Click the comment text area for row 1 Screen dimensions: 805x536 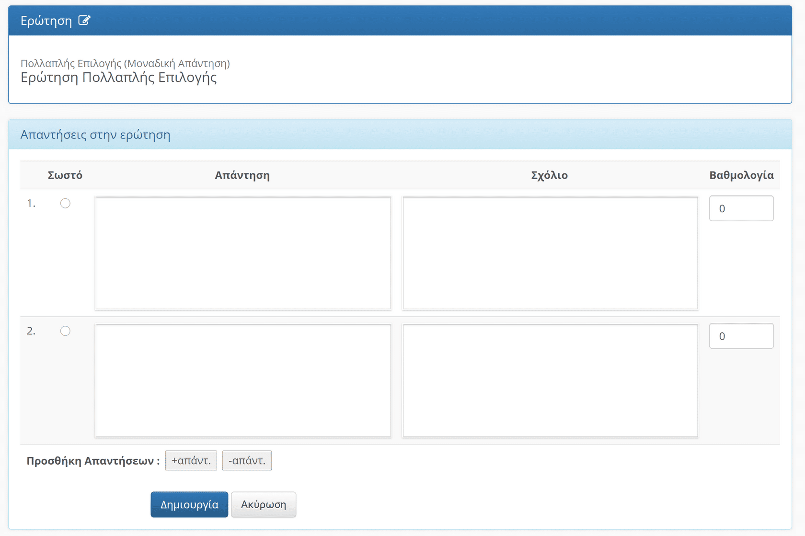(x=550, y=253)
